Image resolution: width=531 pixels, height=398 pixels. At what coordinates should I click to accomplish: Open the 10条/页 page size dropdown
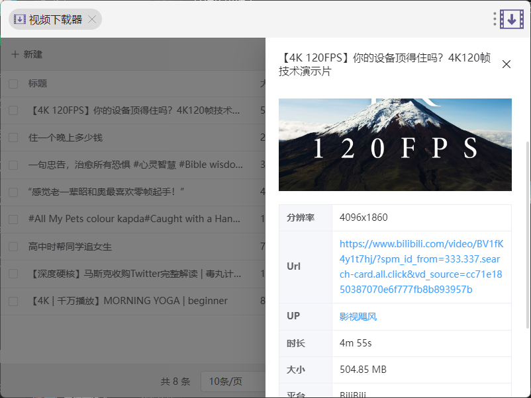pos(232,381)
